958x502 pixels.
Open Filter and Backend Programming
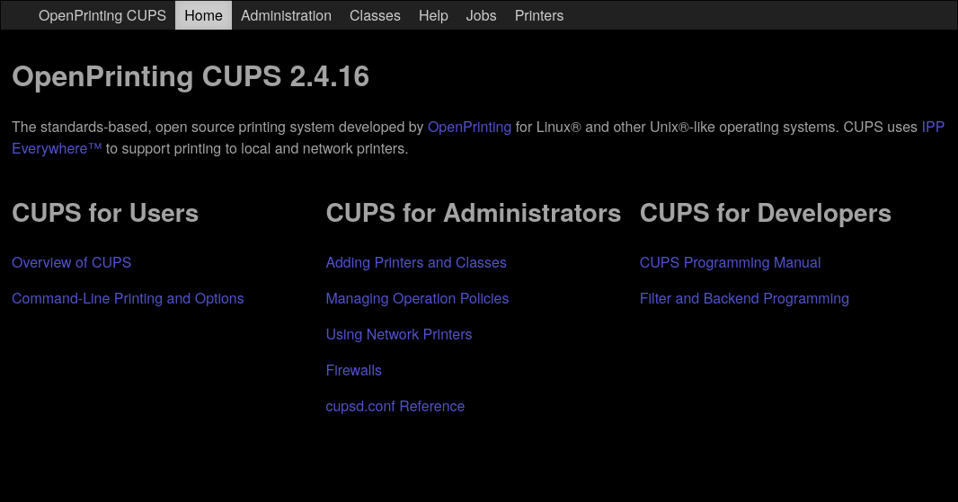744,299
